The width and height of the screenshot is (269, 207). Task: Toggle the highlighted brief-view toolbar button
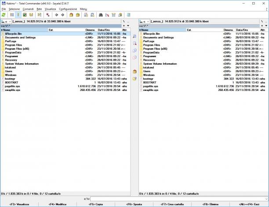18,15
